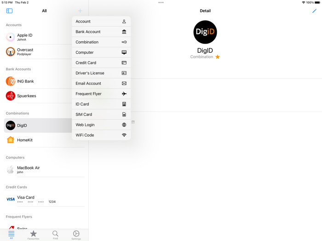Viewport: 322px width, 241px height.
Task: Select the DigID combination in the list
Action: [38, 125]
